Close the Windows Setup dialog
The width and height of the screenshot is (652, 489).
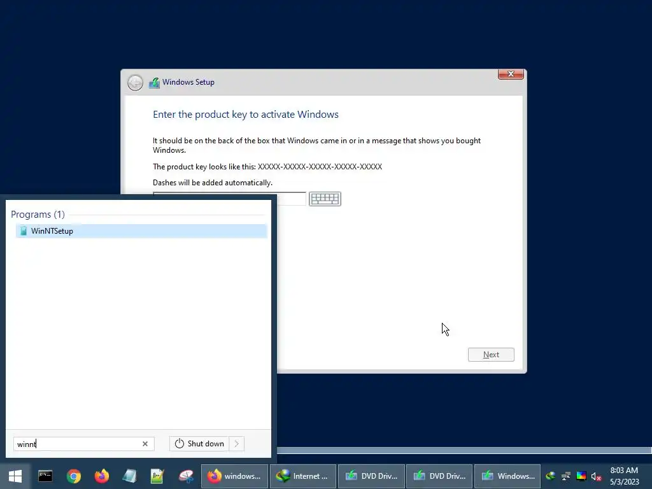click(511, 74)
